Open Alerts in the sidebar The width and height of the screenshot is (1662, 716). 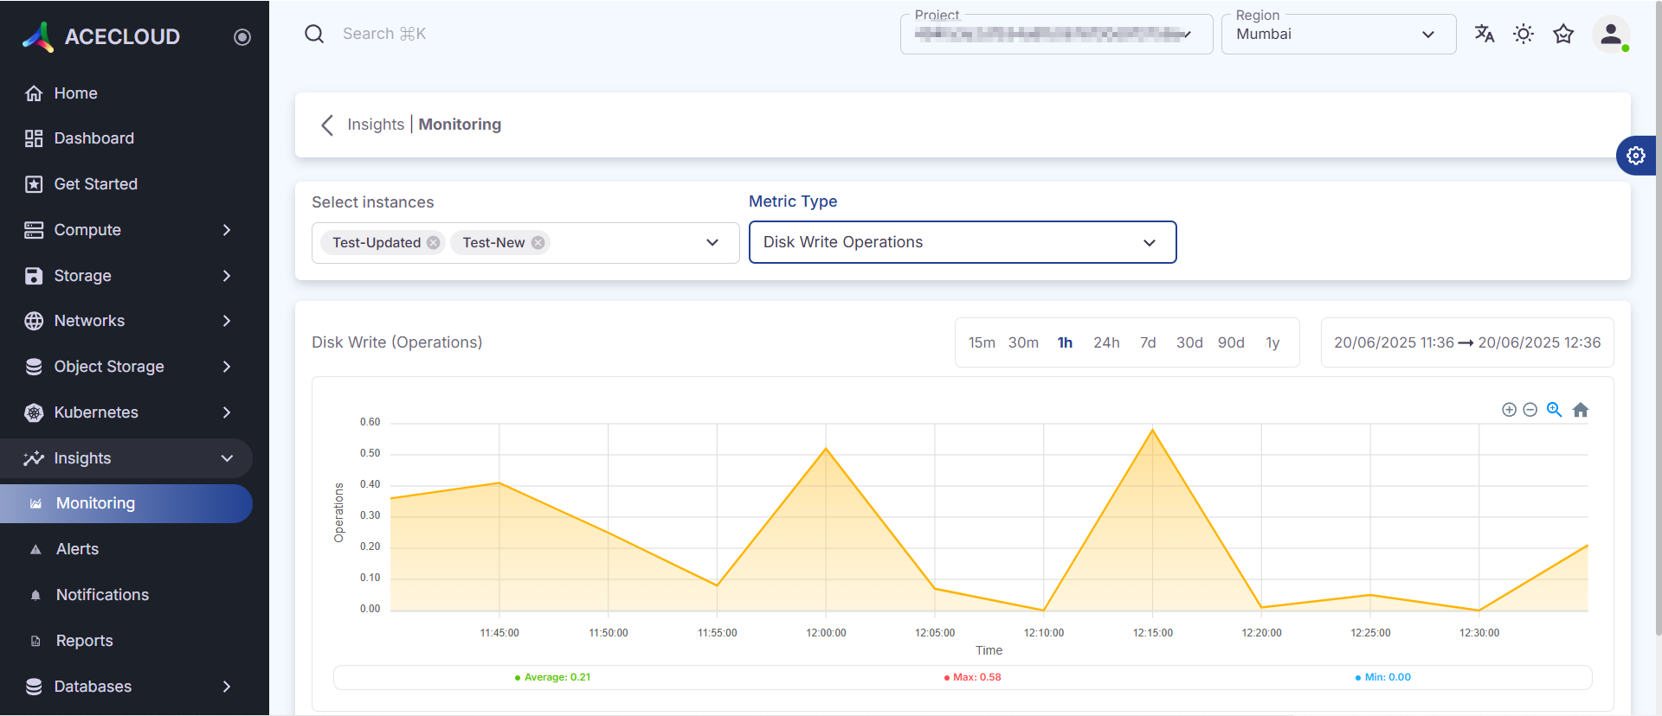pos(78,549)
